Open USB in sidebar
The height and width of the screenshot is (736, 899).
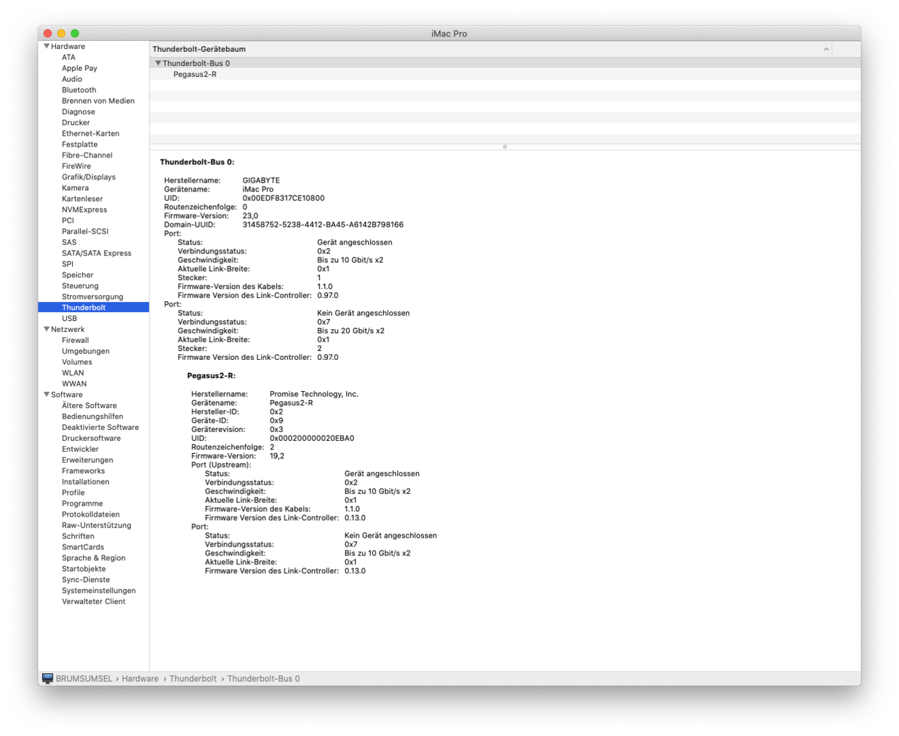coord(70,318)
